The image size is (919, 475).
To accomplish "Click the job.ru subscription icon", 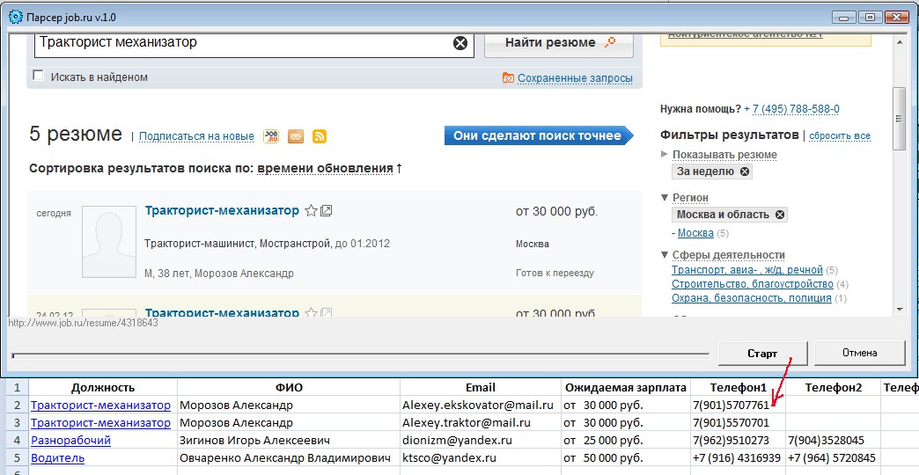I will [x=271, y=135].
